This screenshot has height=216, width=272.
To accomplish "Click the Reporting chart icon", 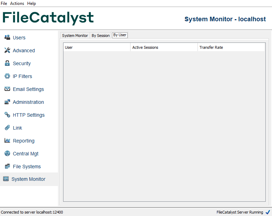I will pyautogui.click(x=7, y=140).
